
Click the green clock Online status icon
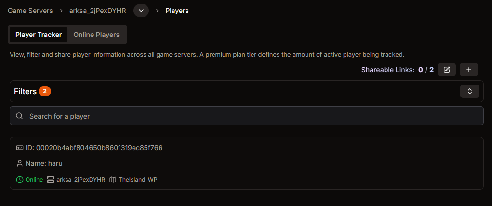[19, 180]
